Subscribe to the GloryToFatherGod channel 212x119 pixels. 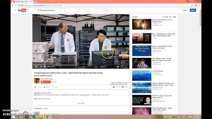(x=46, y=82)
